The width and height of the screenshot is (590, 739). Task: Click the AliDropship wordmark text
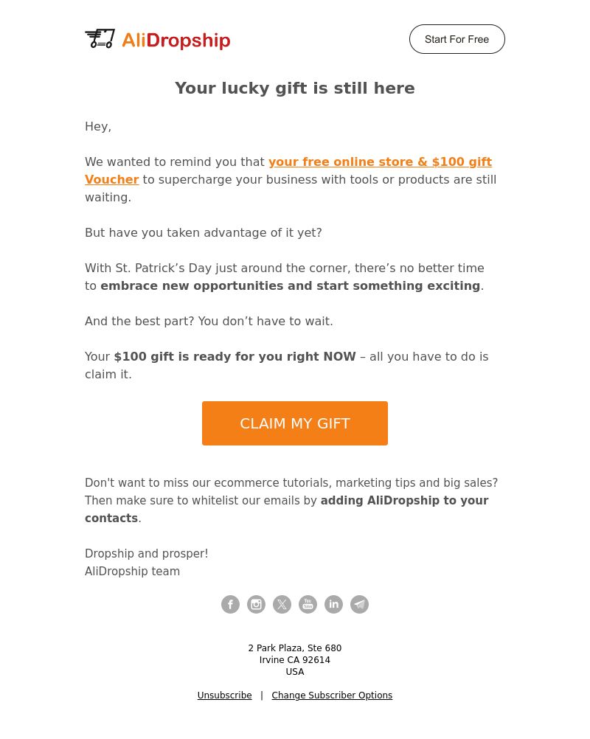click(176, 40)
